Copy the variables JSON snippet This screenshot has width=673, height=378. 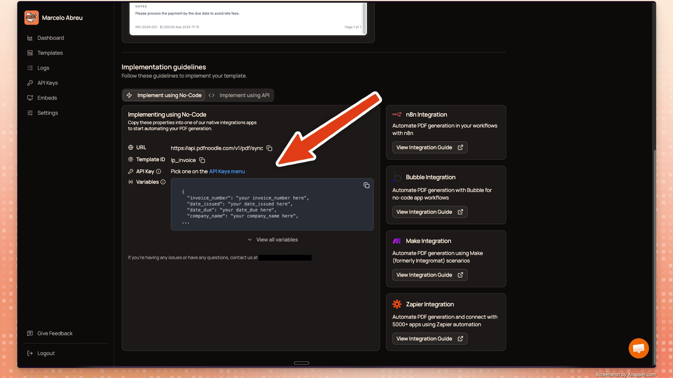[x=366, y=185]
